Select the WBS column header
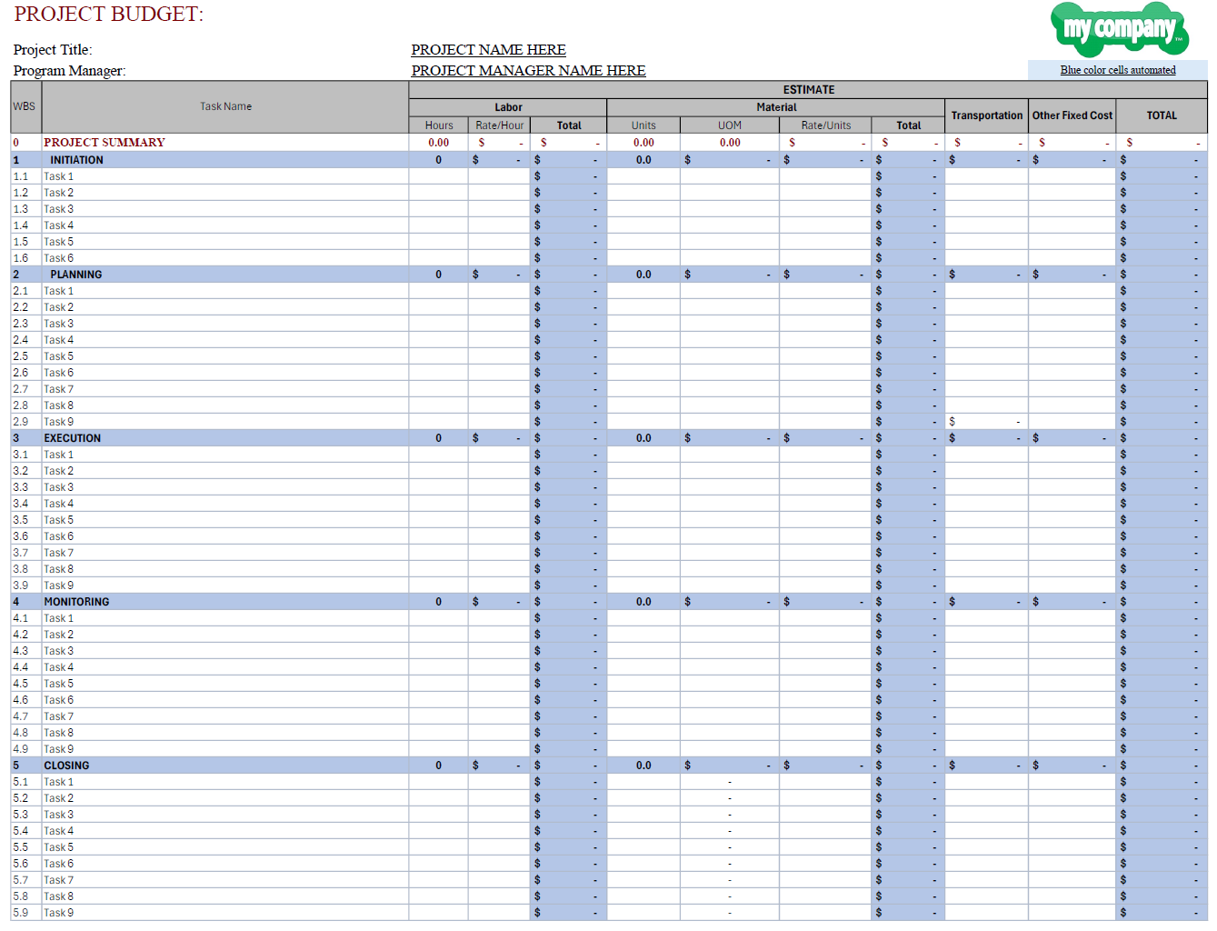Image resolution: width=1217 pixels, height=931 pixels. tap(25, 107)
